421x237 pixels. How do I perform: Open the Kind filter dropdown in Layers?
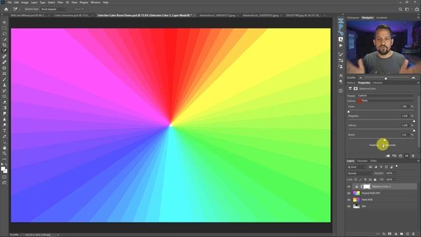(357, 167)
